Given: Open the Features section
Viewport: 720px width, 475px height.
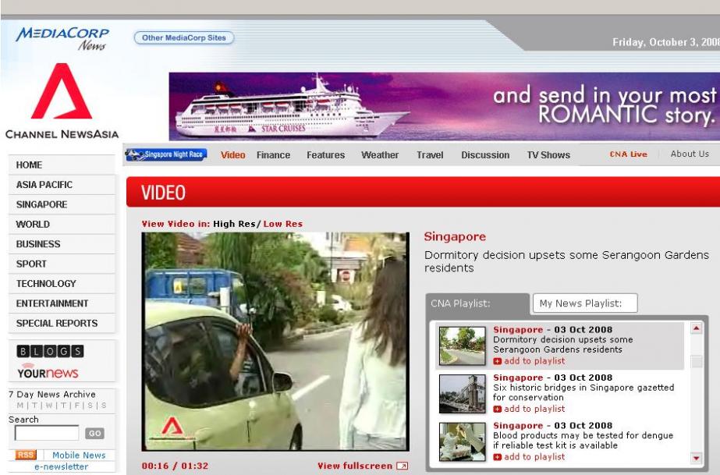Looking at the screenshot, I should (x=325, y=155).
